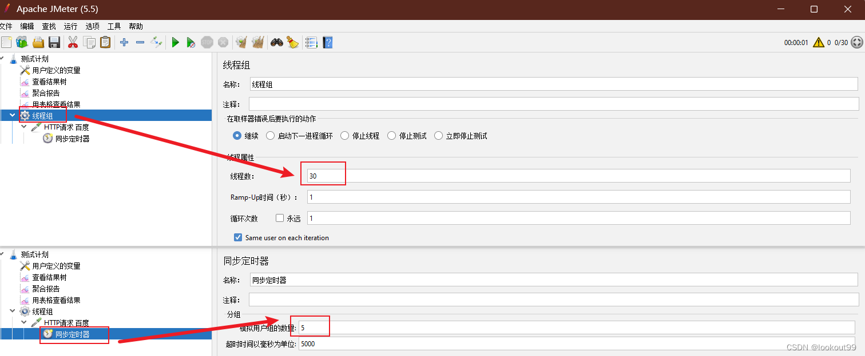Click the 线程数 field showing 30
Viewport: 865px width, 356px height.
click(578, 176)
